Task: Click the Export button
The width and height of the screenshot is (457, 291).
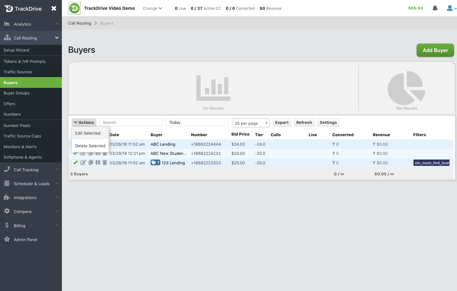Action: click(282, 123)
